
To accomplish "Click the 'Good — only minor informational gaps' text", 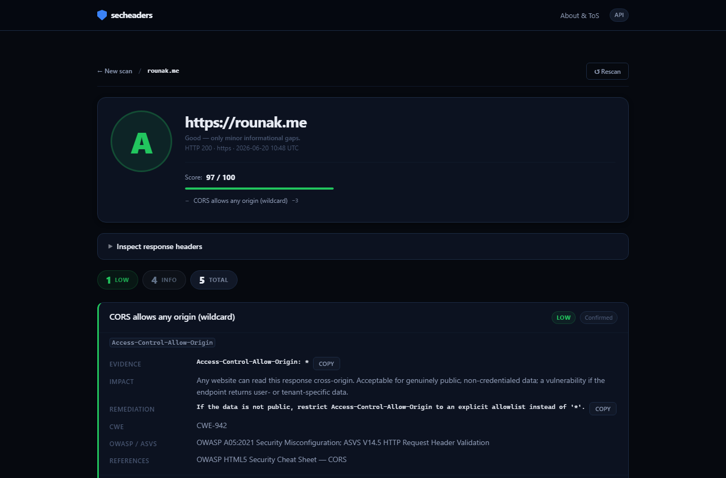I will click(x=242, y=138).
